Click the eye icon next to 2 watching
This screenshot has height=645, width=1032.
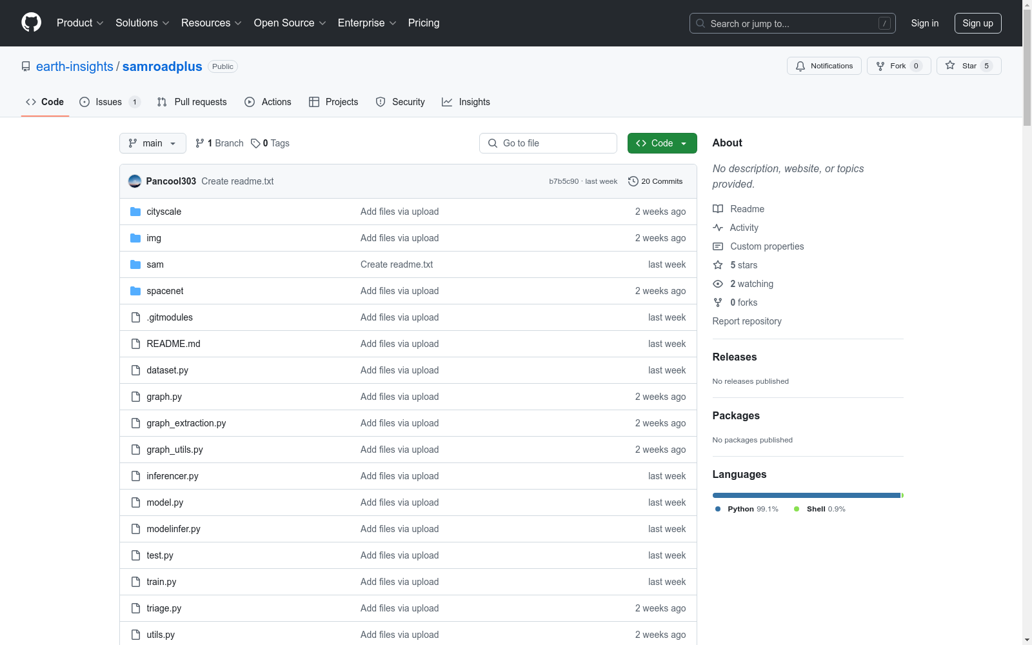(x=718, y=284)
